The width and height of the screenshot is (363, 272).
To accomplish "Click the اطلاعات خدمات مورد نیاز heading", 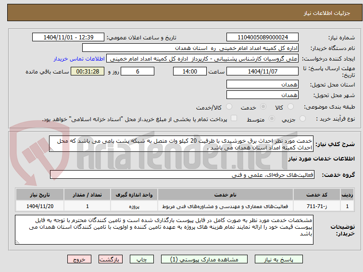I will point(321,159).
